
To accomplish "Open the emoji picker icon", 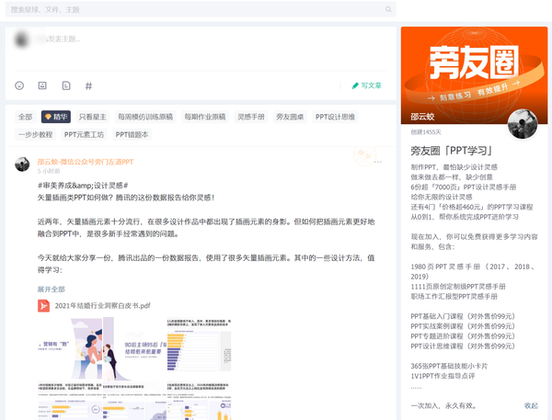I will click(19, 85).
